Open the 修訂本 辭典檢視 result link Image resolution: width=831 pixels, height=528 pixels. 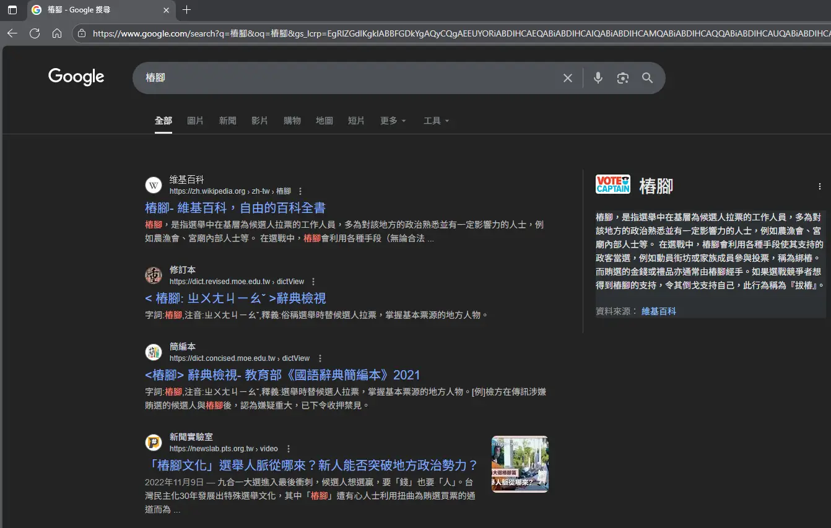235,298
